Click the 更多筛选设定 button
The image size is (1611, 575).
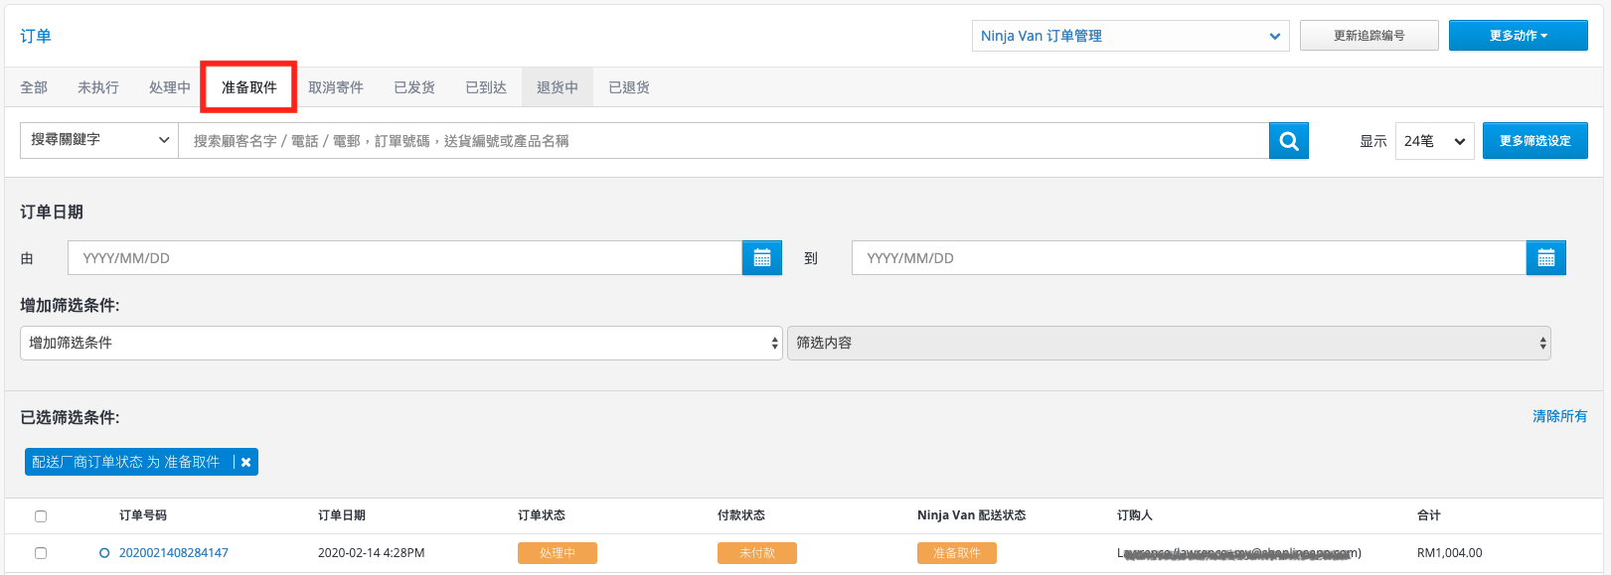coord(1534,141)
